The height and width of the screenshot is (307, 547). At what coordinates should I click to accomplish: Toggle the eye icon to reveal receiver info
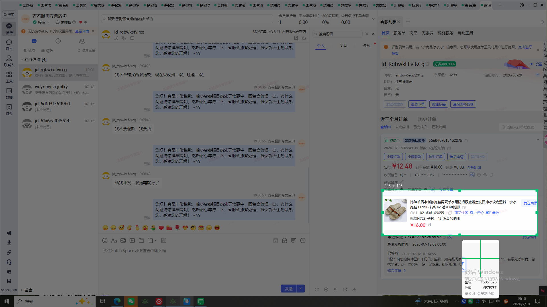[x=485, y=175]
